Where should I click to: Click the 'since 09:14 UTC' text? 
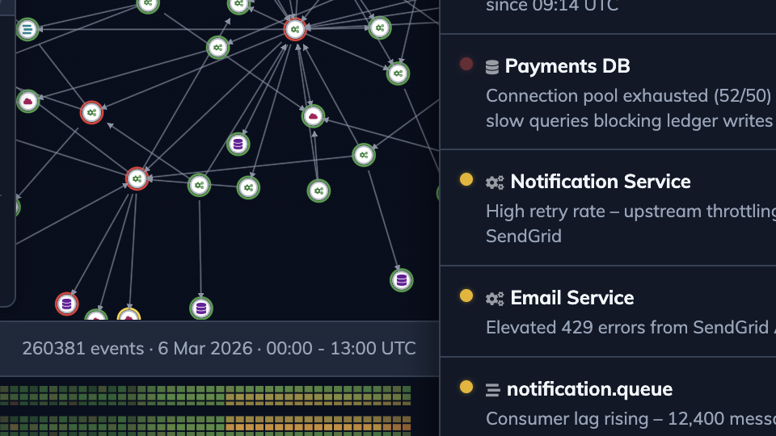tap(552, 6)
